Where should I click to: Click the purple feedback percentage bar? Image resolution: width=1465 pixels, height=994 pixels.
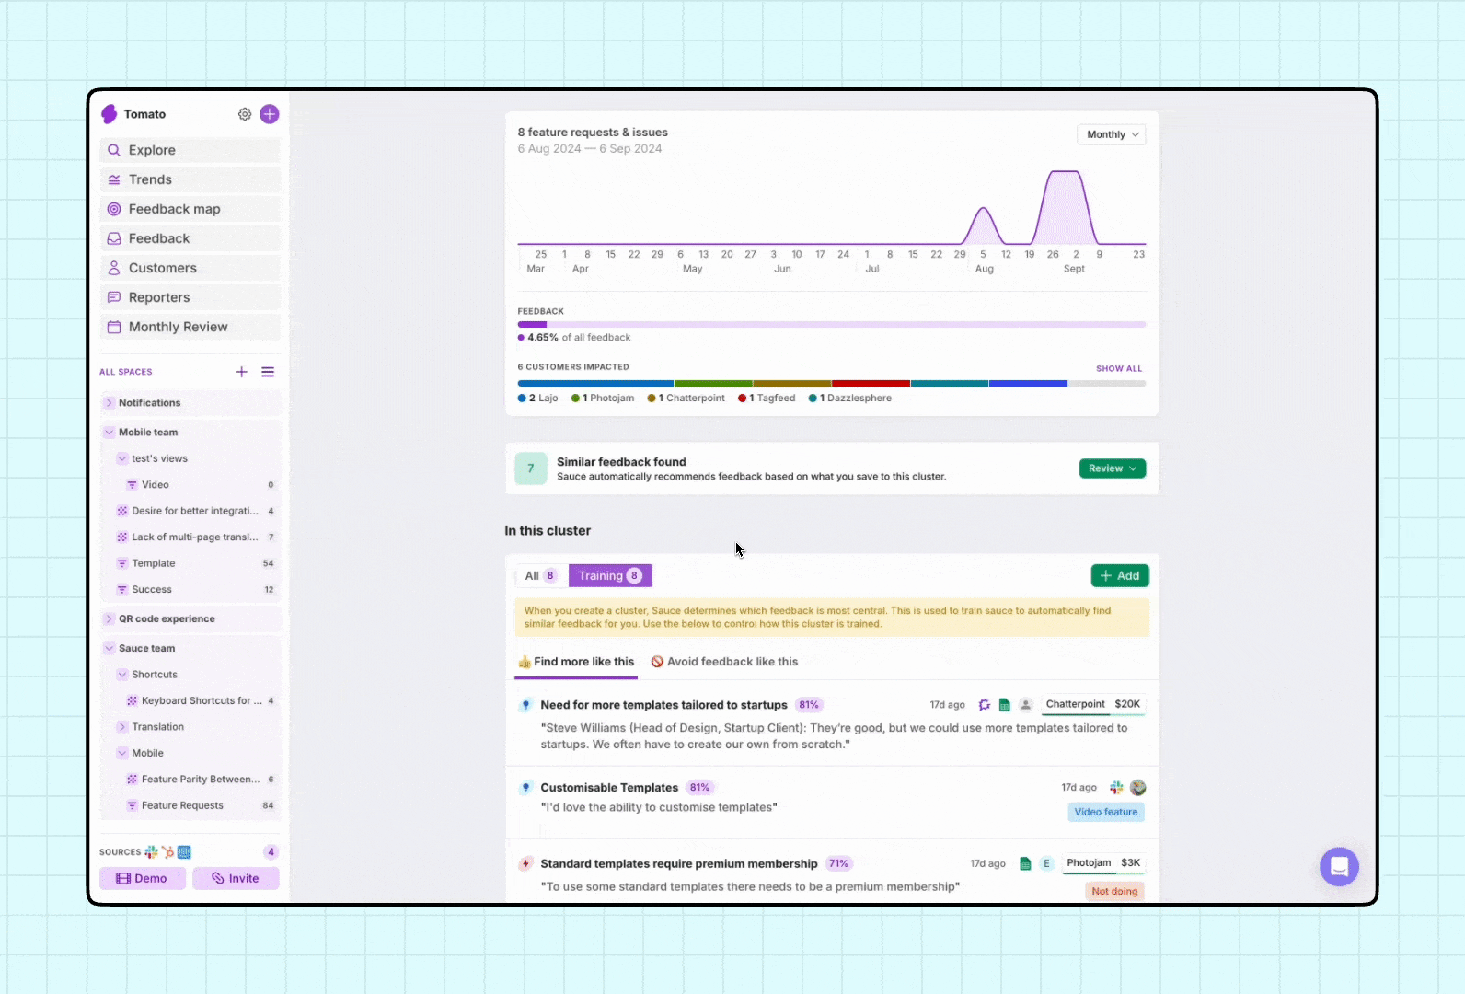pyautogui.click(x=533, y=324)
